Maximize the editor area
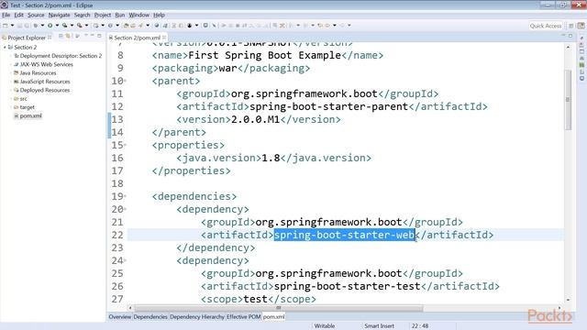Viewport: 587px width, 330px height. [570, 36]
